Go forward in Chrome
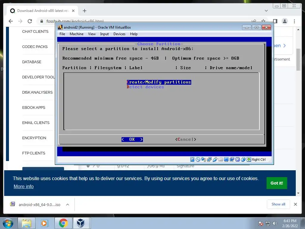Image resolution: width=305 pixels, height=229 pixels. pos(20,21)
